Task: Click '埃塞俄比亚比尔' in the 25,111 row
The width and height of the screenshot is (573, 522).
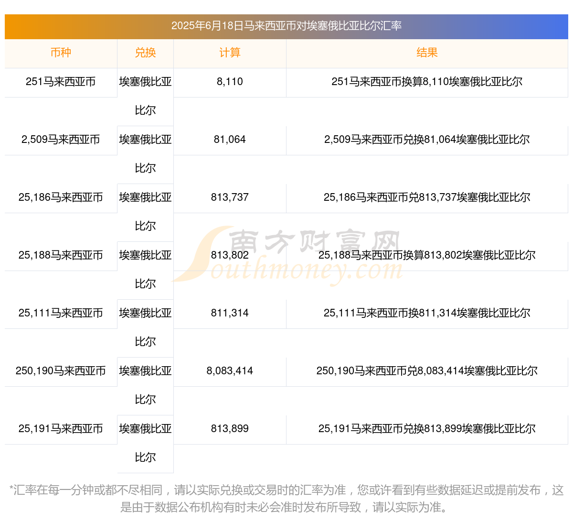Action: (x=145, y=327)
